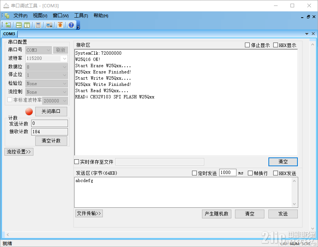Image resolution: width=318 pixels, height=247 pixels.
Task: Minimize the inner MDI child window
Action: [302, 17]
